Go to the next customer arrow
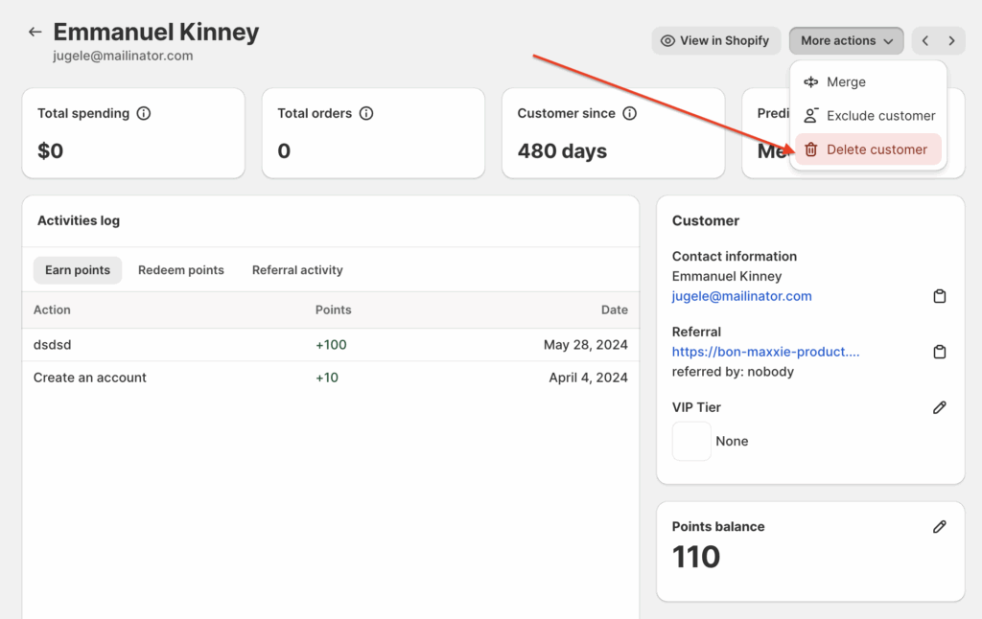Viewport: 982px width, 619px height. point(951,40)
